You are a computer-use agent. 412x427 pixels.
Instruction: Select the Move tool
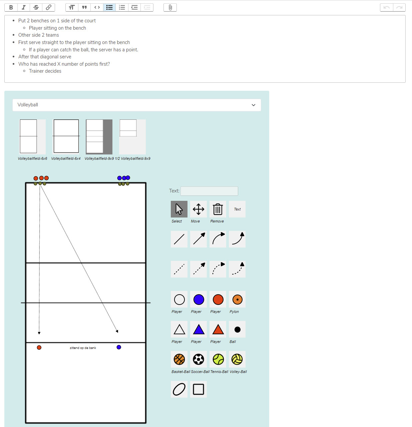coord(198,209)
